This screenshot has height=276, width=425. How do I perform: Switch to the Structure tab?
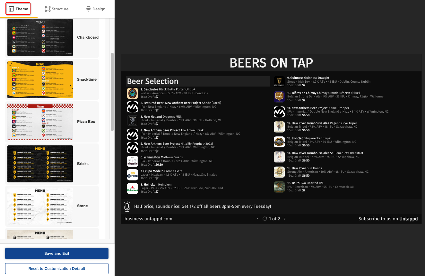click(x=56, y=9)
